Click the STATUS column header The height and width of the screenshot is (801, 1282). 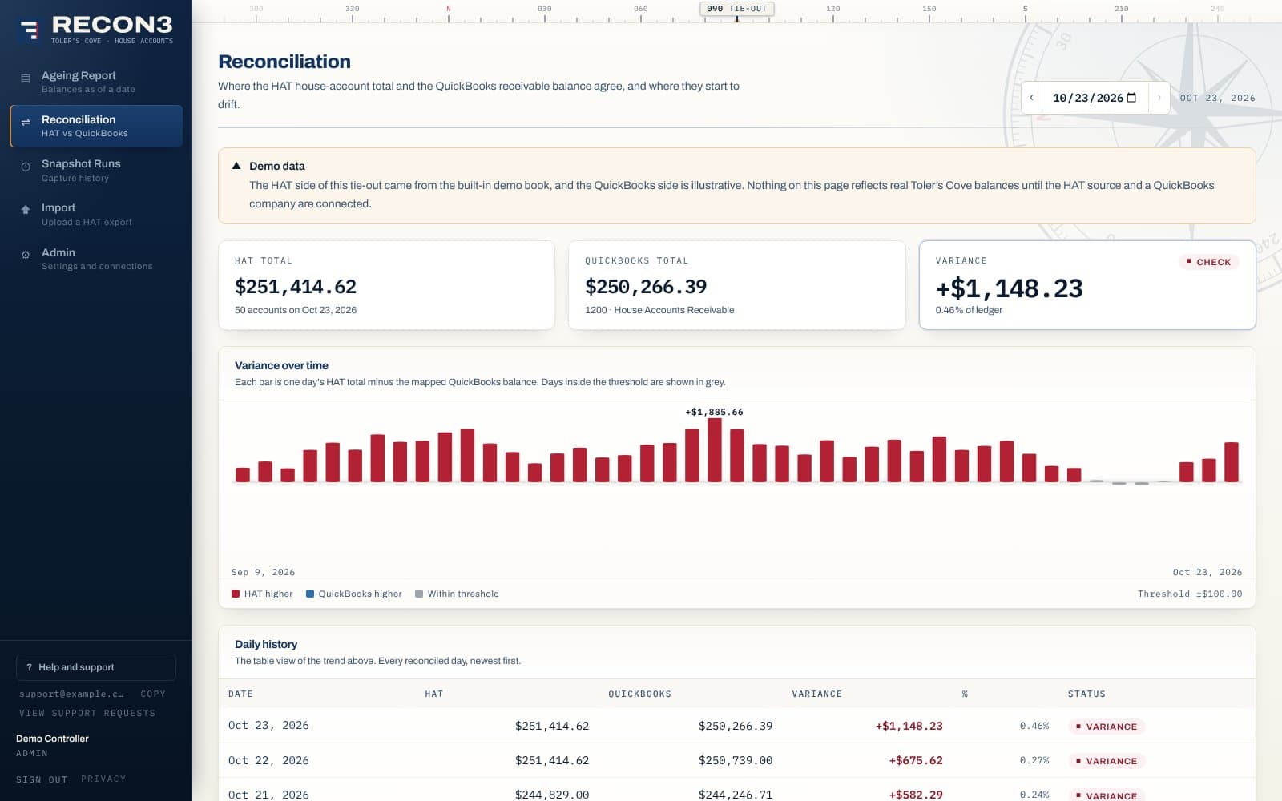pos(1086,694)
